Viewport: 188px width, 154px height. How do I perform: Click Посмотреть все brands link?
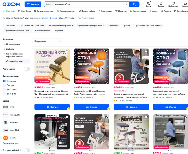click(x=10, y=143)
